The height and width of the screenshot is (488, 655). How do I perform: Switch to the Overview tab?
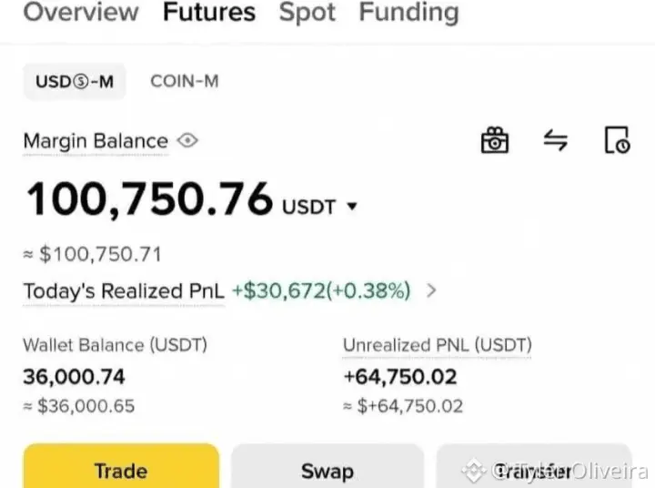(81, 13)
